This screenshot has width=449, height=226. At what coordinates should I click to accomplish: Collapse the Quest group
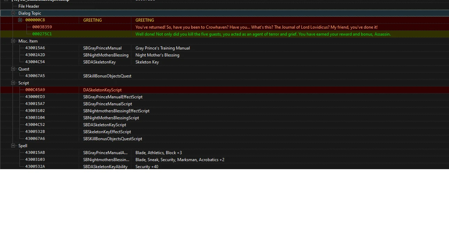(x=14, y=69)
